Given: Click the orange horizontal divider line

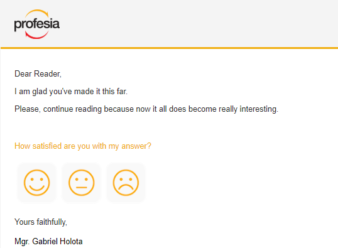Looking at the screenshot, I should pos(169,48).
